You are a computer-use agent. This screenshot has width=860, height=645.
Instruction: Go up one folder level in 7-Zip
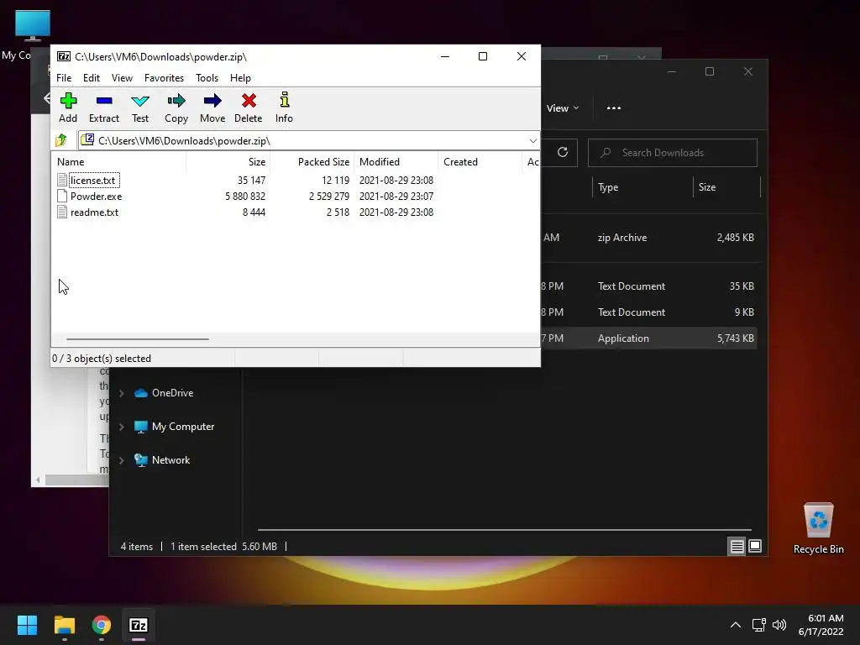pos(61,140)
